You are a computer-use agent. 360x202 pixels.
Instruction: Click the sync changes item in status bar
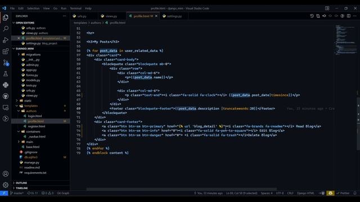point(33,193)
